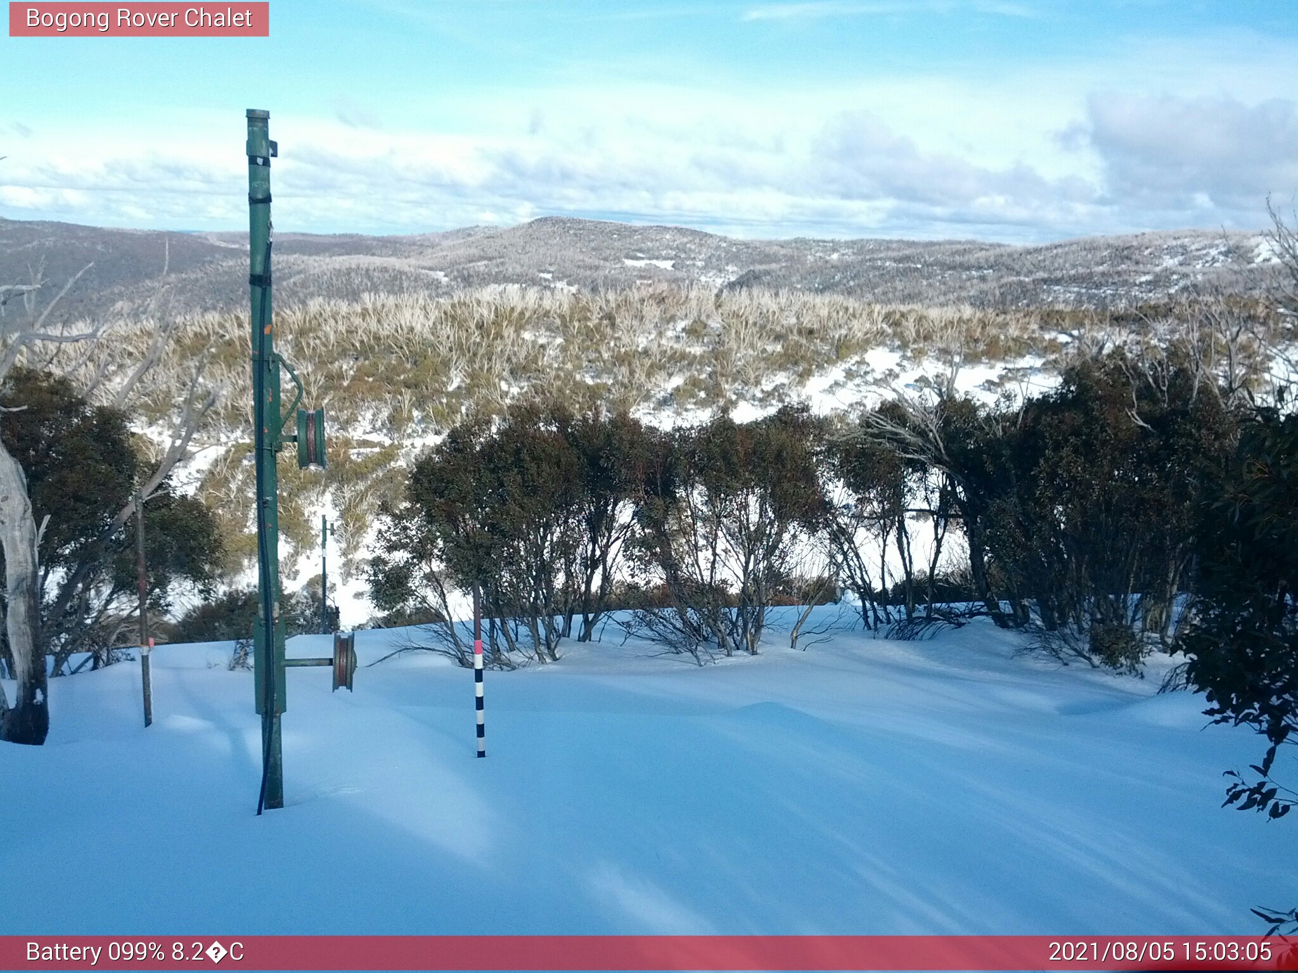Click the Battery 099% status text
The height and width of the screenshot is (973, 1298).
[95, 952]
